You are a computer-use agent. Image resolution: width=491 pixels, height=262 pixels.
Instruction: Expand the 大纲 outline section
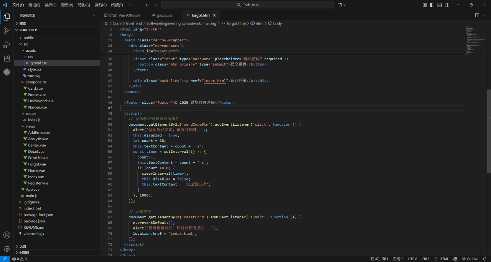point(57,246)
